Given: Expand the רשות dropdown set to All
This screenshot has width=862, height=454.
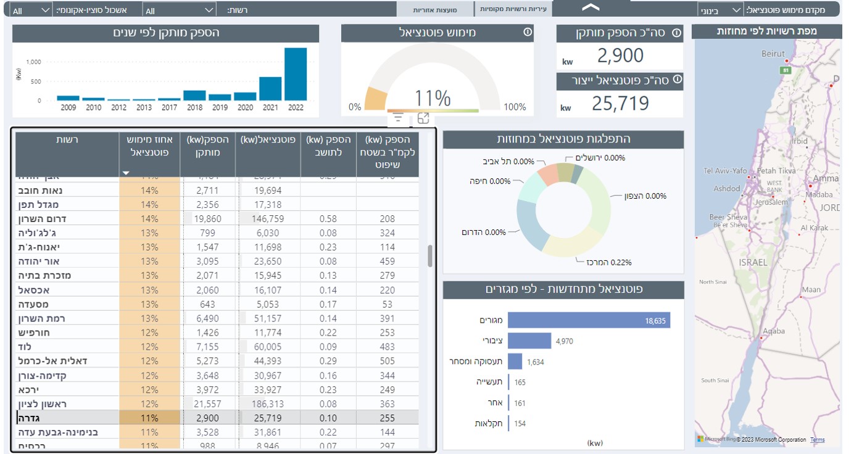Looking at the screenshot, I should pyautogui.click(x=179, y=10).
